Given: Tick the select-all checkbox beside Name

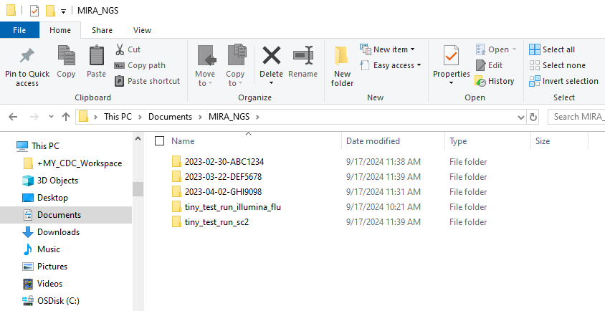Looking at the screenshot, I should (x=159, y=141).
